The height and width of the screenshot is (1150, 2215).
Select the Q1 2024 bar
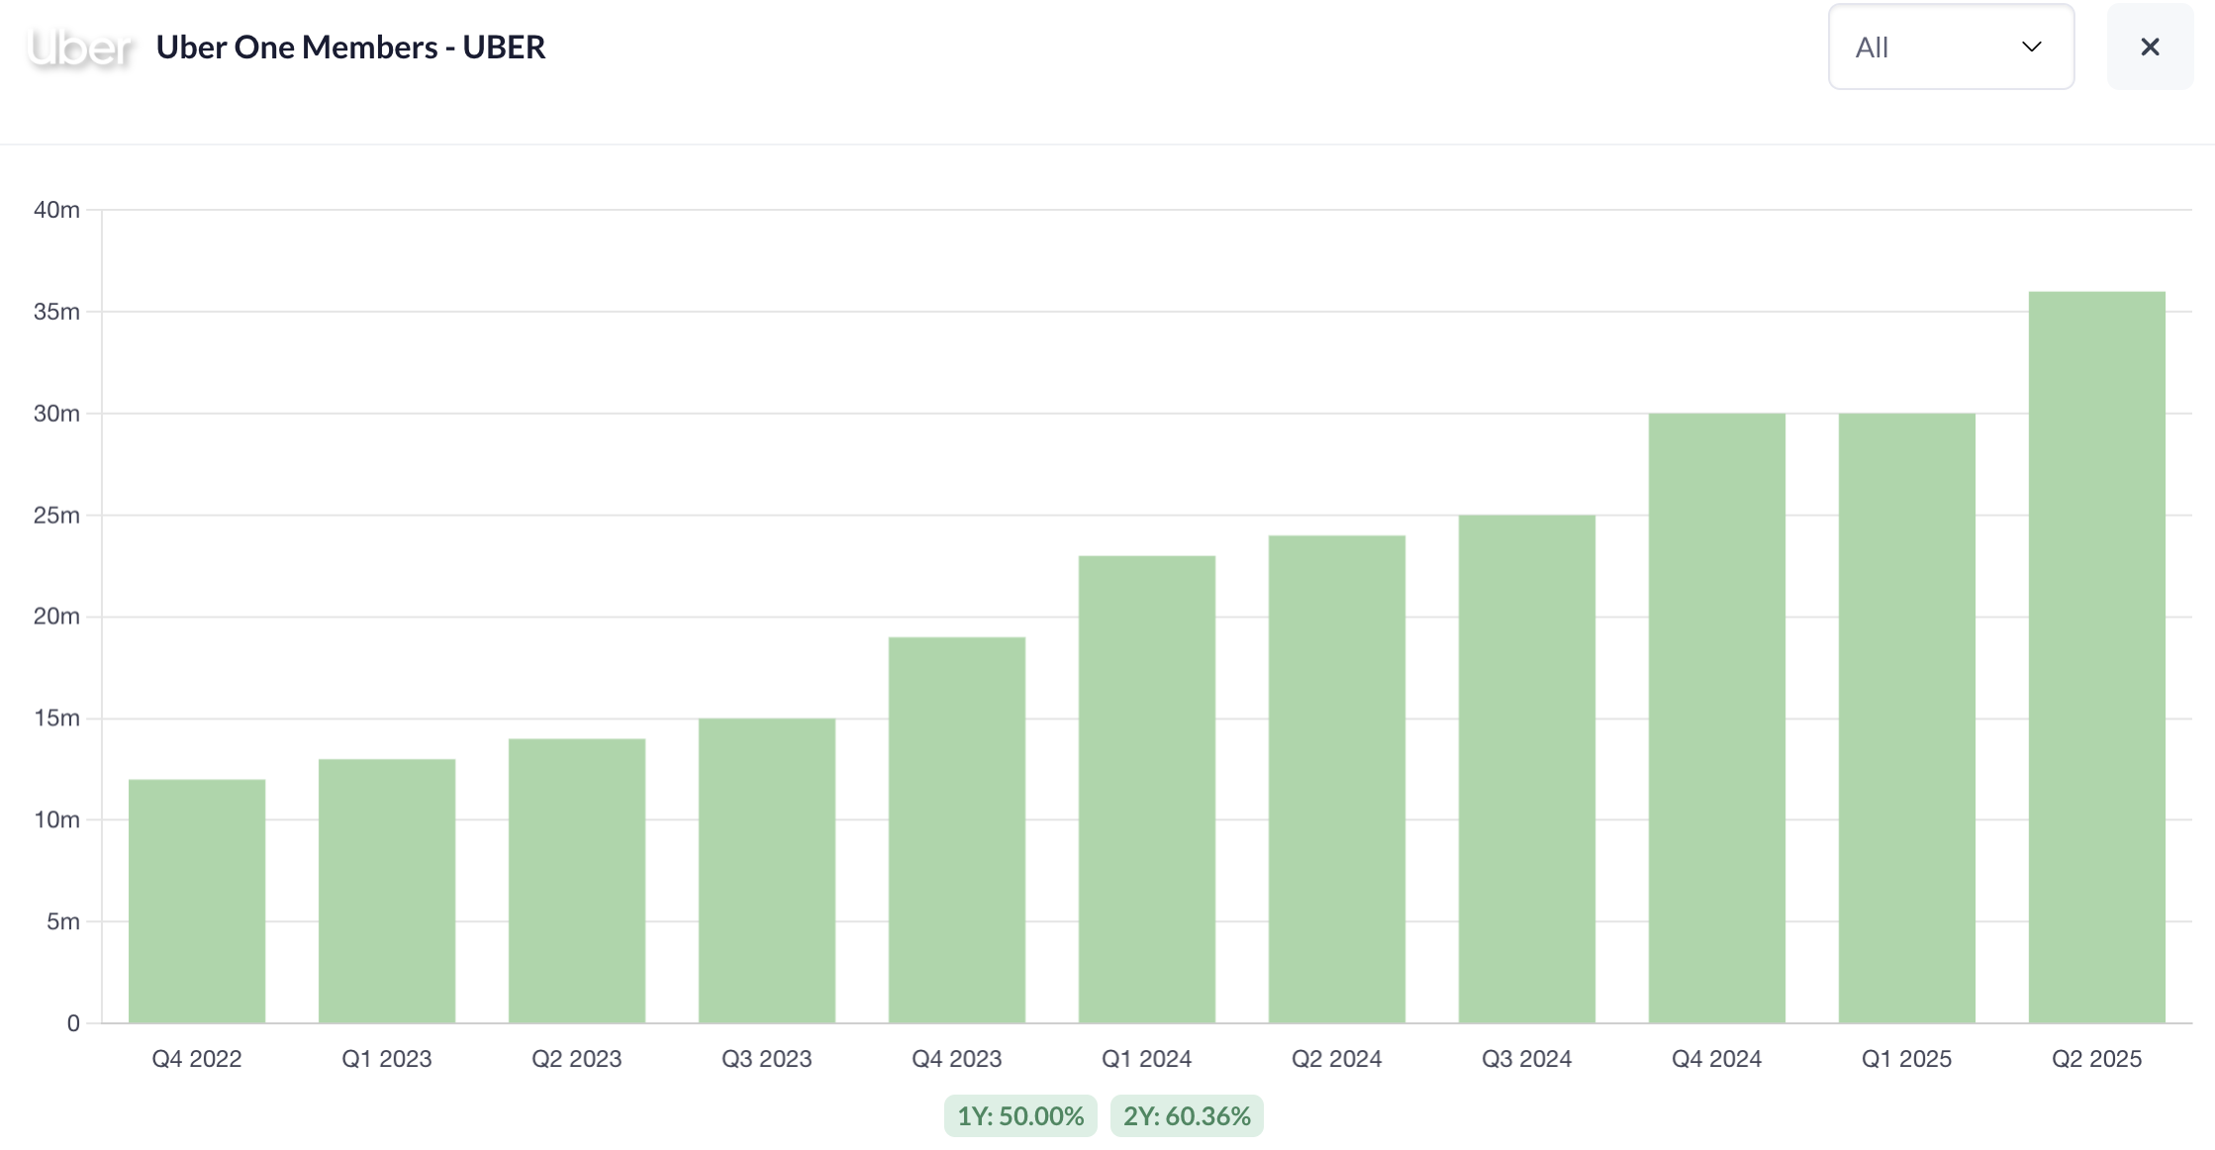[x=1147, y=789]
